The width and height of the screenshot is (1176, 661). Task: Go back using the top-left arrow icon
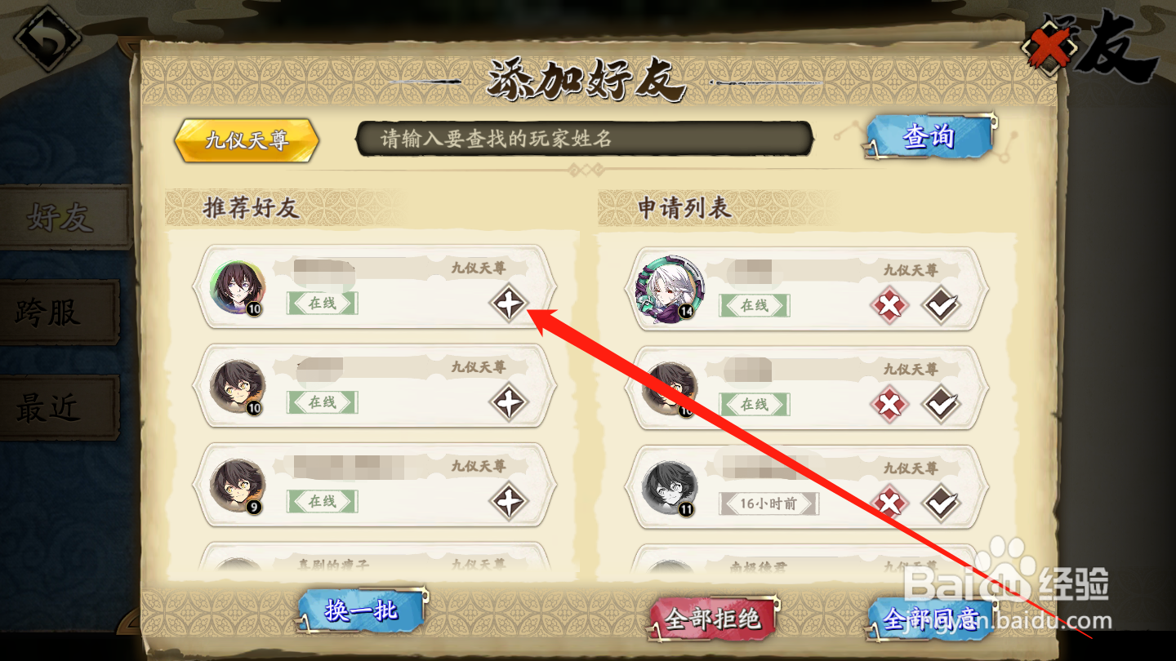pos(47,38)
